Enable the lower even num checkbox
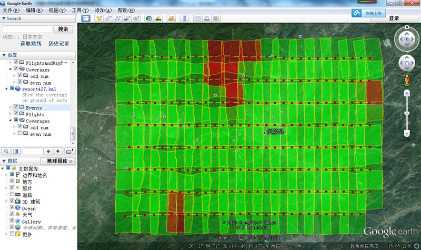The height and width of the screenshot is (250, 421). click(20, 134)
